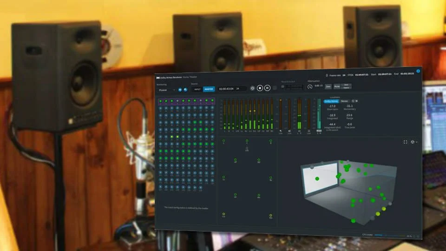Click the Lrs speaker in the layout panel
Screen dimensions: 446x251
[223, 215]
